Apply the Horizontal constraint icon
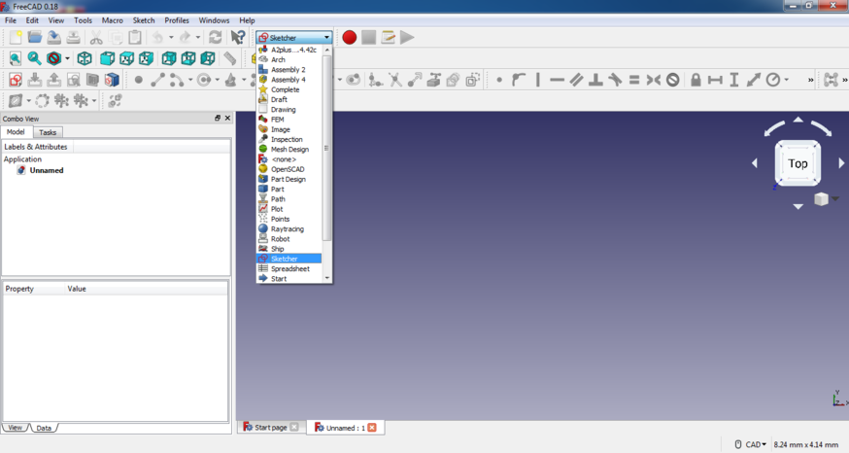This screenshot has width=849, height=453. [557, 80]
